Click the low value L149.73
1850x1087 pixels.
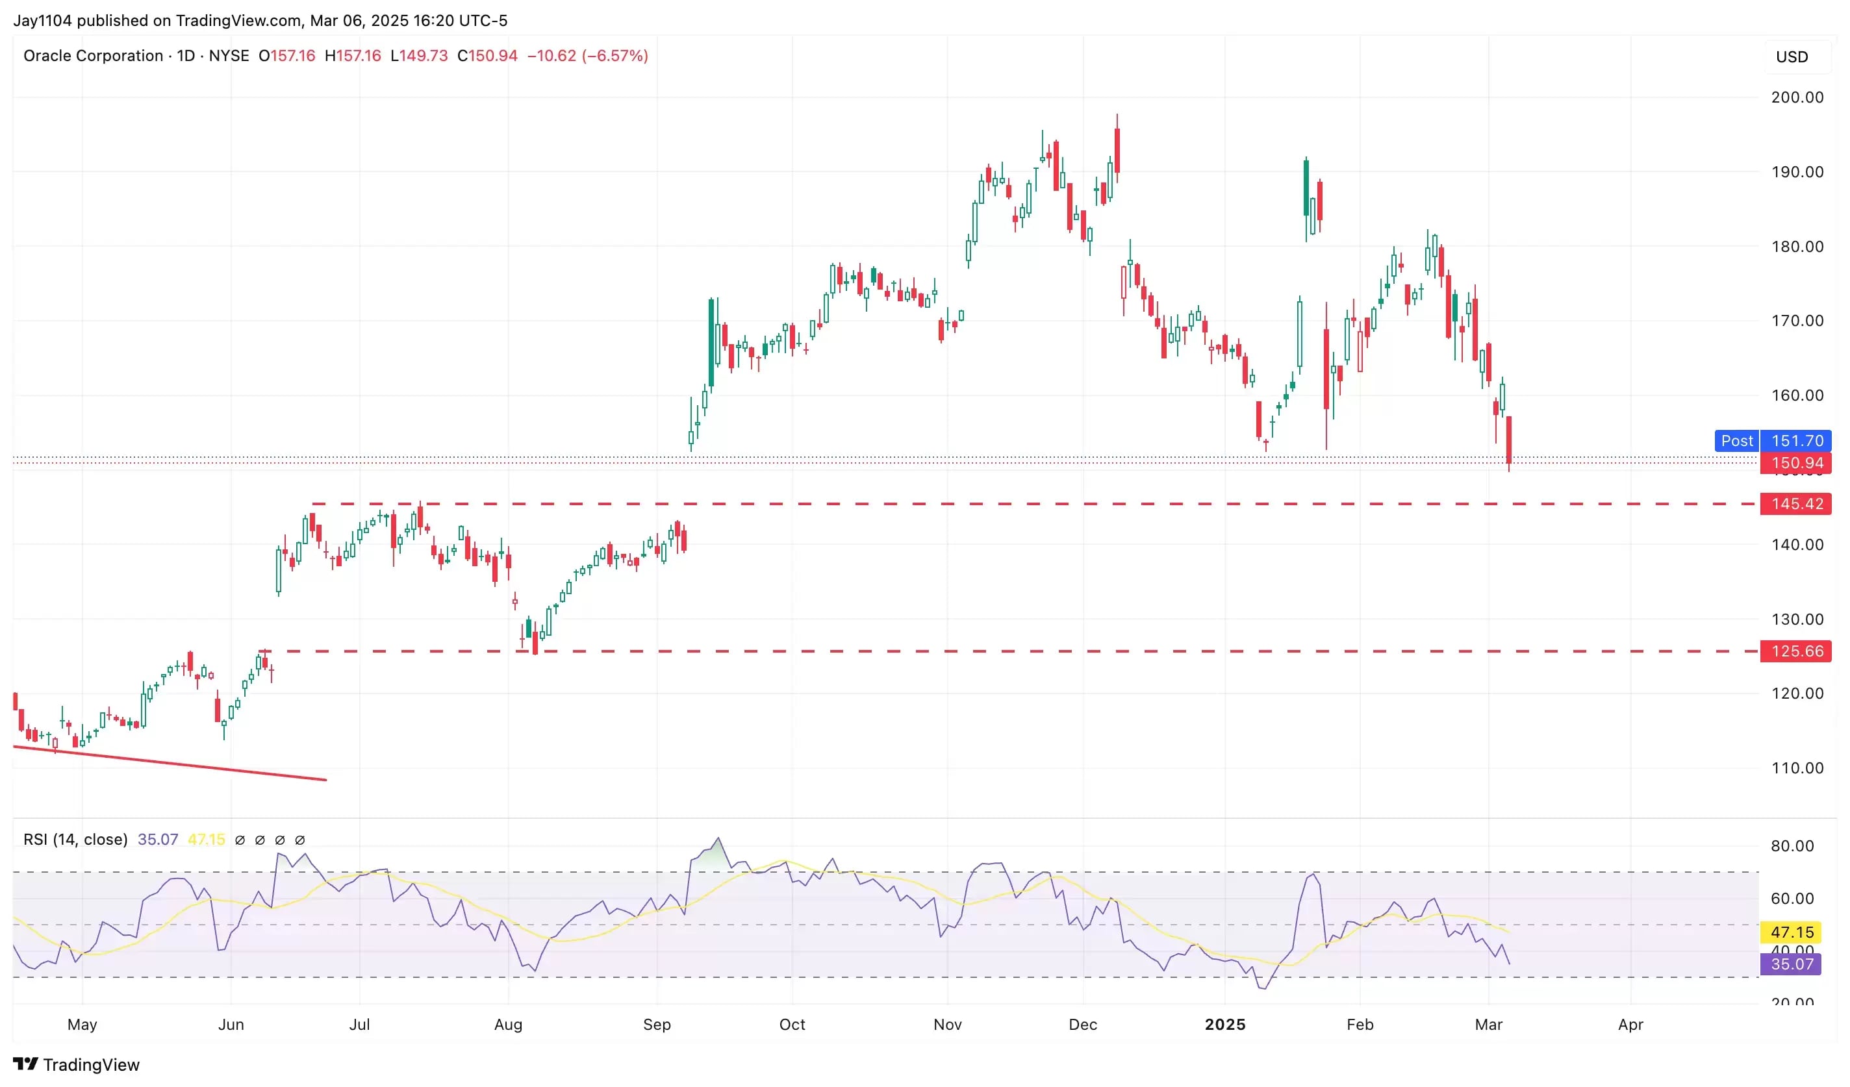click(419, 56)
